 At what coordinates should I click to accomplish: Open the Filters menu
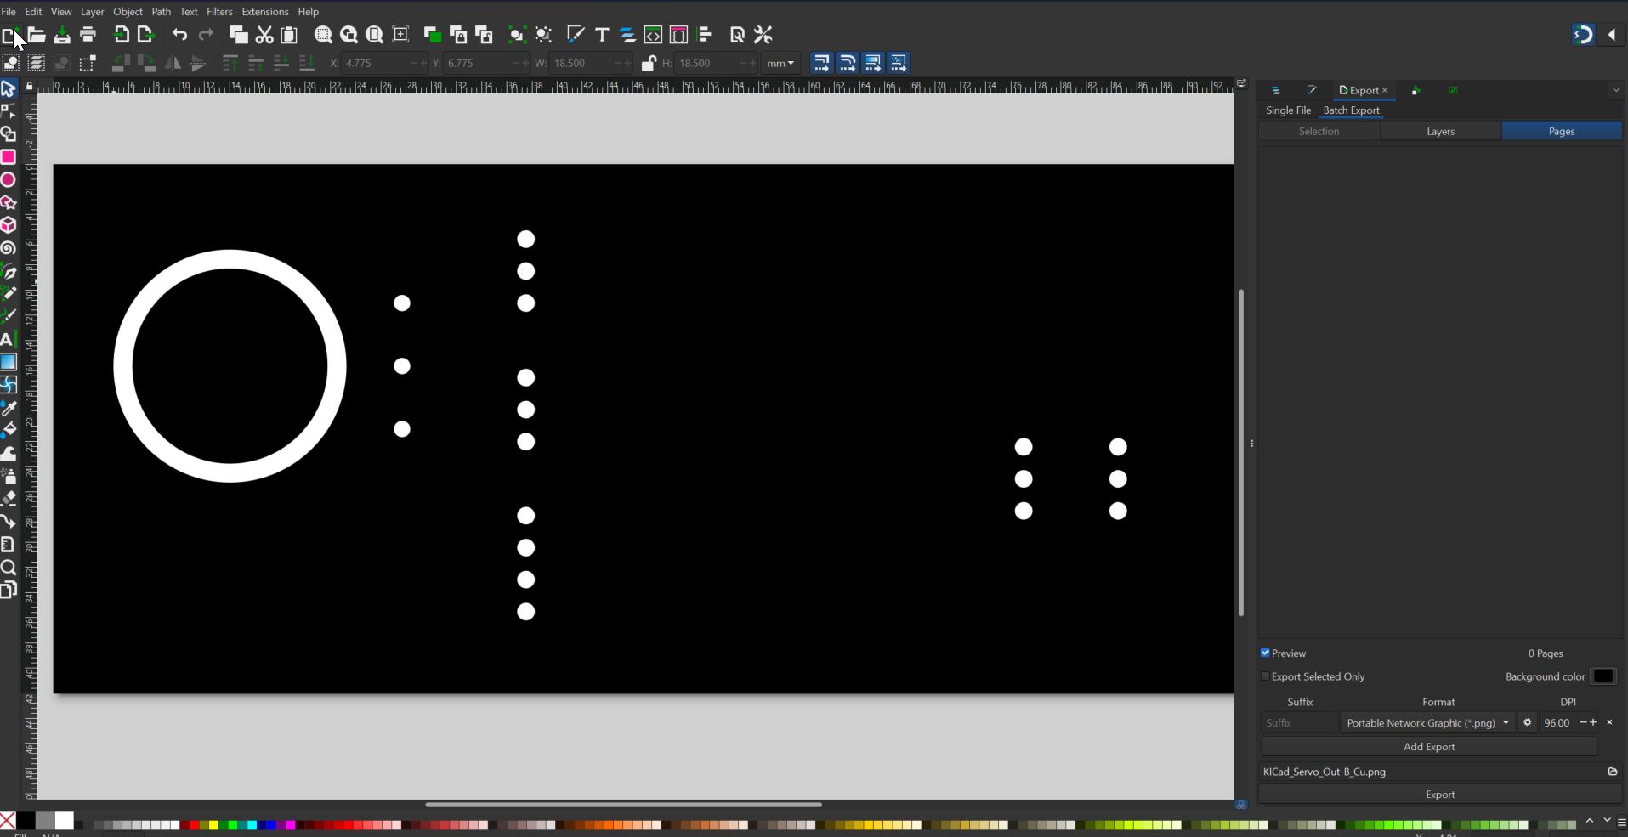[x=218, y=11]
